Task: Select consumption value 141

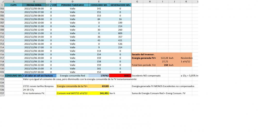Action: point(99,8)
